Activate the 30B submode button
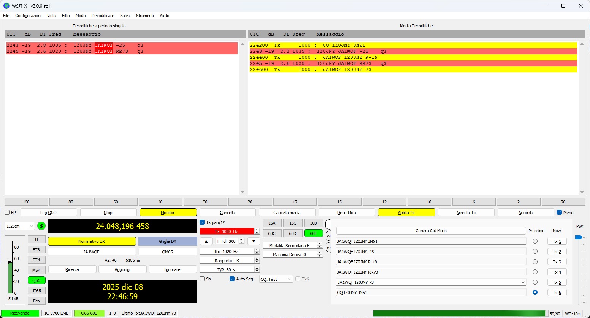 coord(313,223)
